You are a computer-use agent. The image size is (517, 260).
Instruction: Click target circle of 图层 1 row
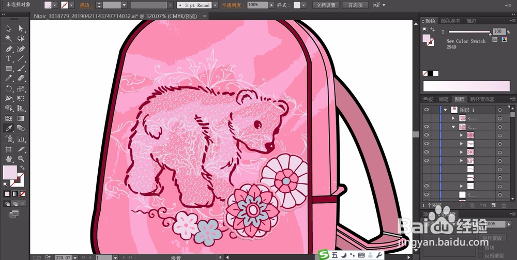[x=500, y=110]
